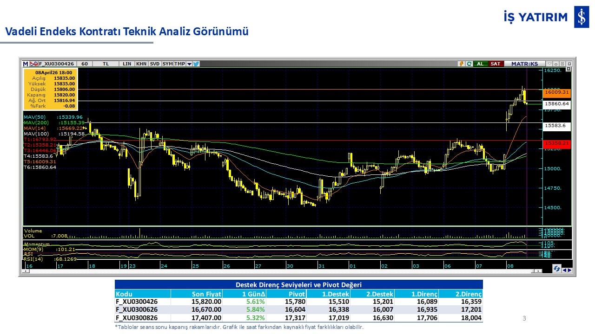Image resolution: width=595 pixels, height=334 pixels.
Task: Toggle LIN linear scale mode
Action: 127,64
